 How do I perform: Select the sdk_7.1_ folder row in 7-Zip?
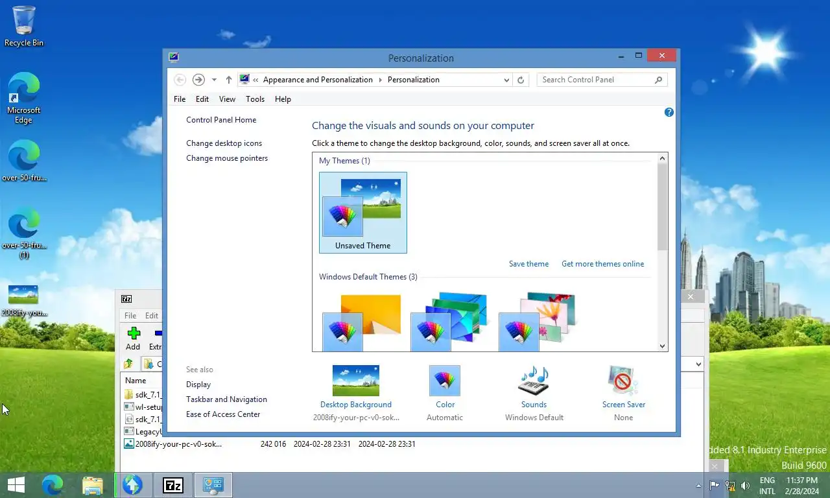143,394
